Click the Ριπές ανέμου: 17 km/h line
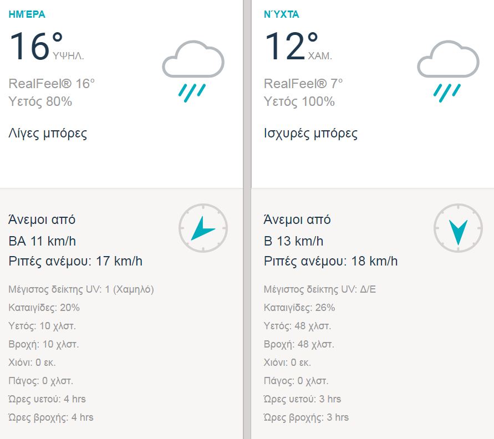Image resolution: width=494 pixels, height=439 pixels. click(x=75, y=261)
